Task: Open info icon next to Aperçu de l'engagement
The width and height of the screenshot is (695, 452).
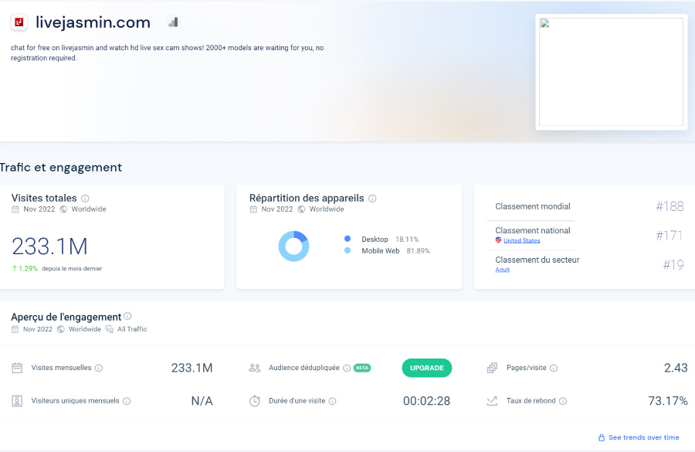Action: pyautogui.click(x=127, y=316)
